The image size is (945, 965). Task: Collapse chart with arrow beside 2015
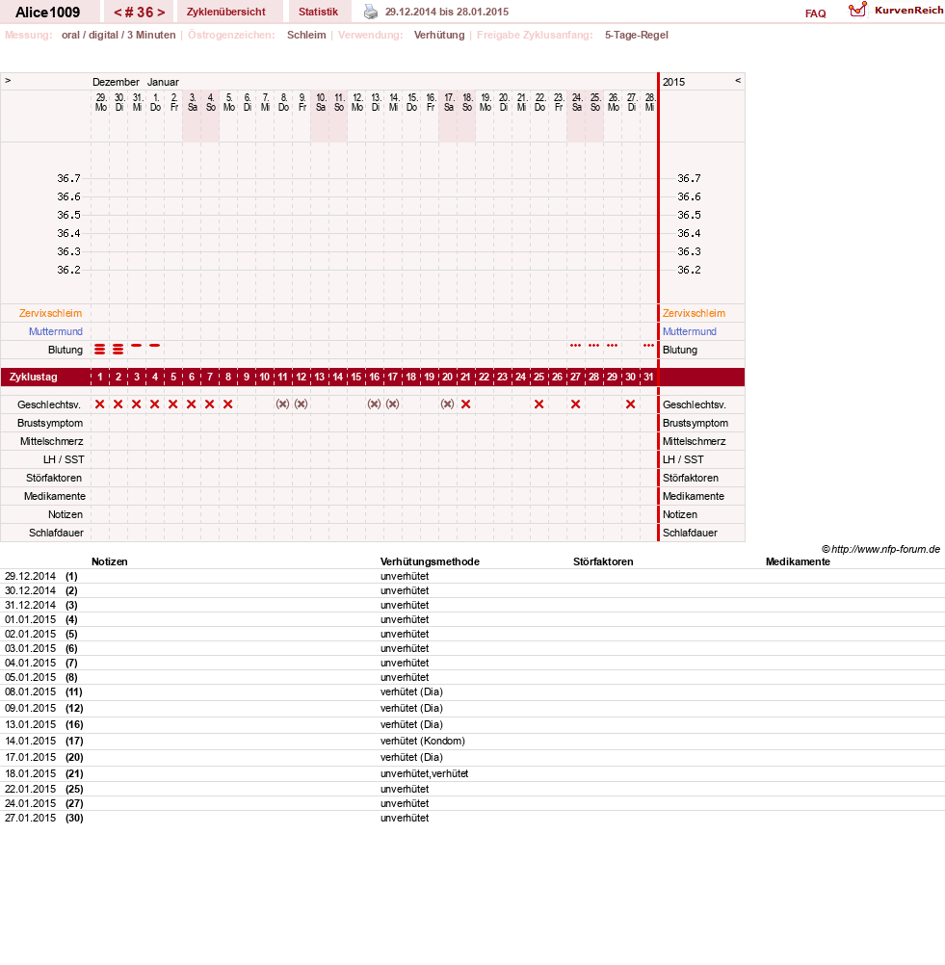(x=738, y=81)
